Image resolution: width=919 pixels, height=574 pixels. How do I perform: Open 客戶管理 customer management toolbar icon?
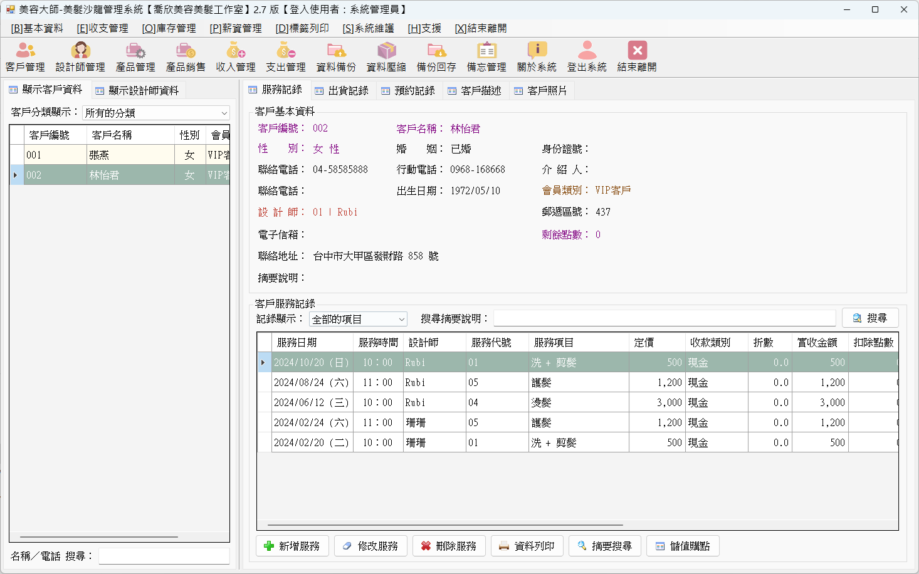25,57
